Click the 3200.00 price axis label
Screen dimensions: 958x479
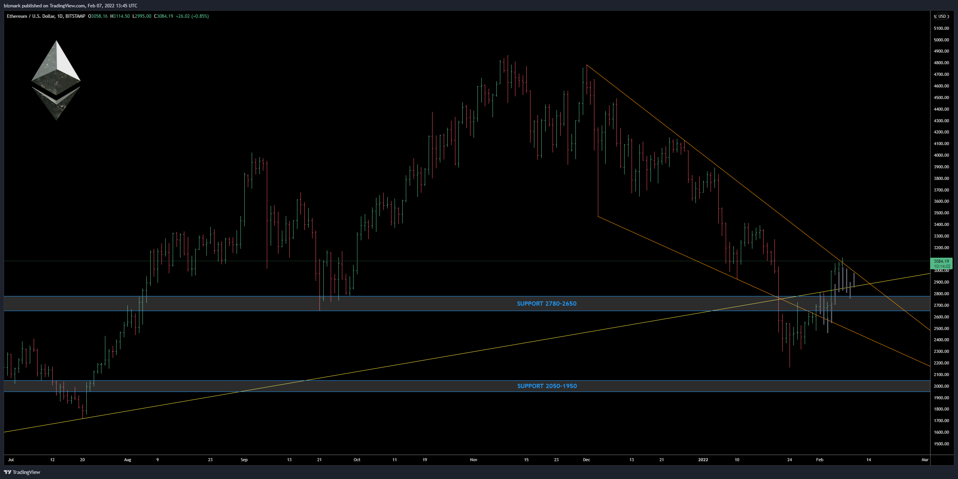coord(941,248)
